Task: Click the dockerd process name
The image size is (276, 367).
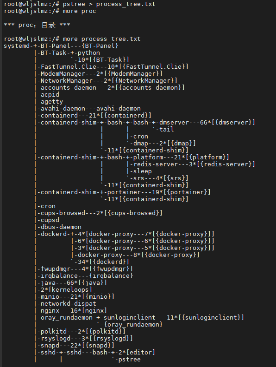Action: point(54,234)
